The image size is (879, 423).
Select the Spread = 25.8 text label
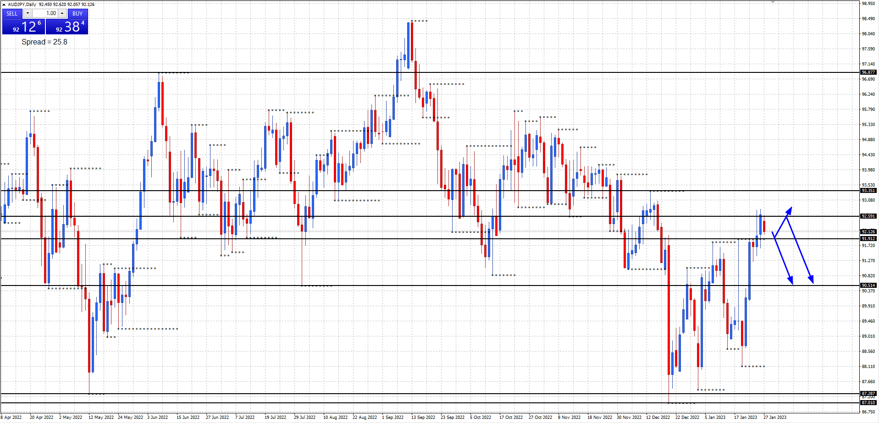click(44, 42)
